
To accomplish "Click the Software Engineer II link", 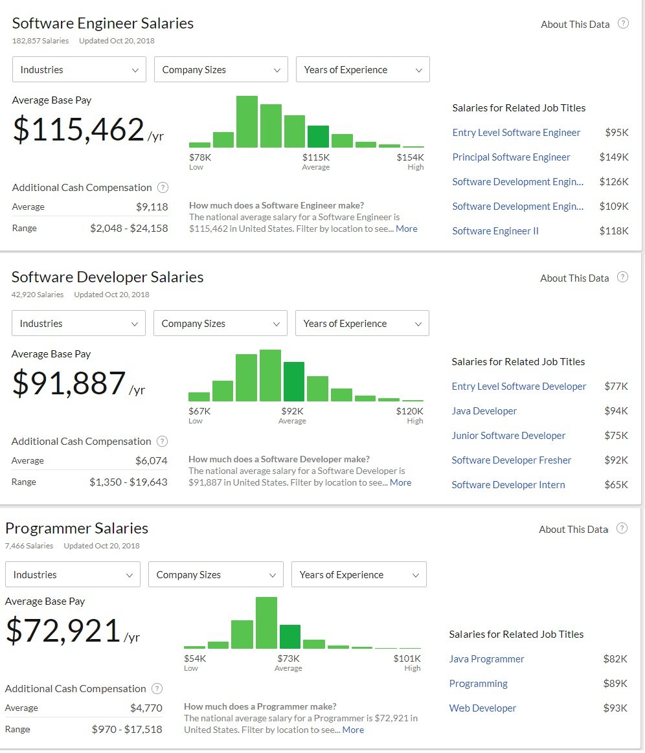I will tap(495, 230).
